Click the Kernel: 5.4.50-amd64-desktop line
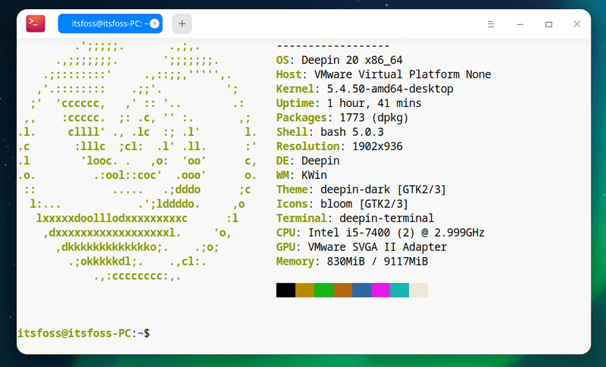The image size is (606, 367). tap(364, 89)
